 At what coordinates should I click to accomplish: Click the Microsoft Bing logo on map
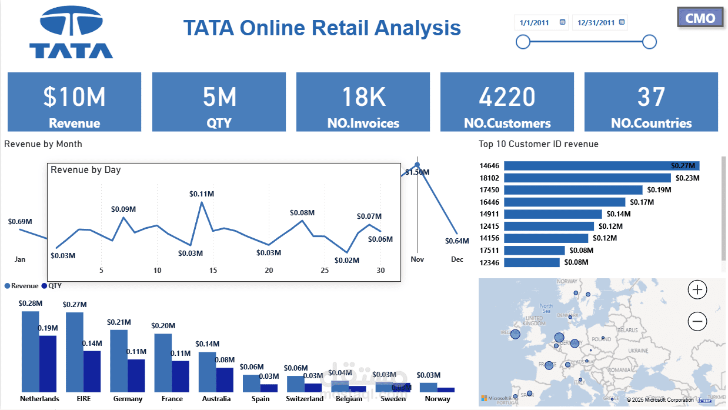point(498,399)
